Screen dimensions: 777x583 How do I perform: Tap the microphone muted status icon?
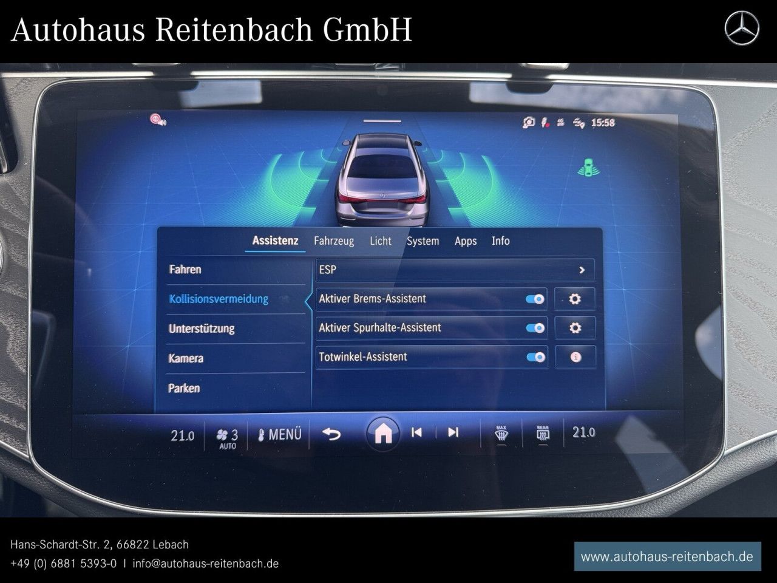pos(546,123)
